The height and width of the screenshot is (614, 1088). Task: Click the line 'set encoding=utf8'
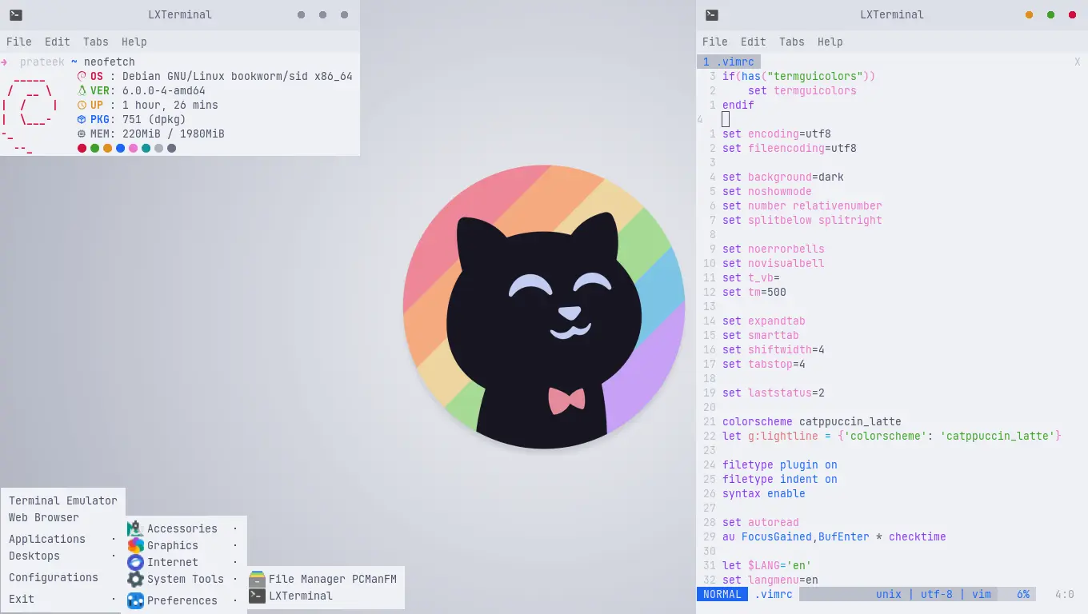(x=777, y=134)
